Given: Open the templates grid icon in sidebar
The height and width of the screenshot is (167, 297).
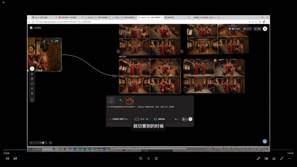Looking at the screenshot, I should (32, 79).
